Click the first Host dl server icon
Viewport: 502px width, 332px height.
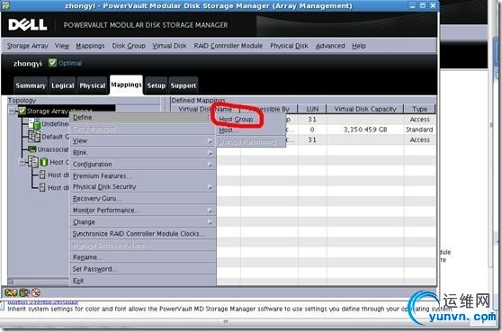tap(42, 175)
